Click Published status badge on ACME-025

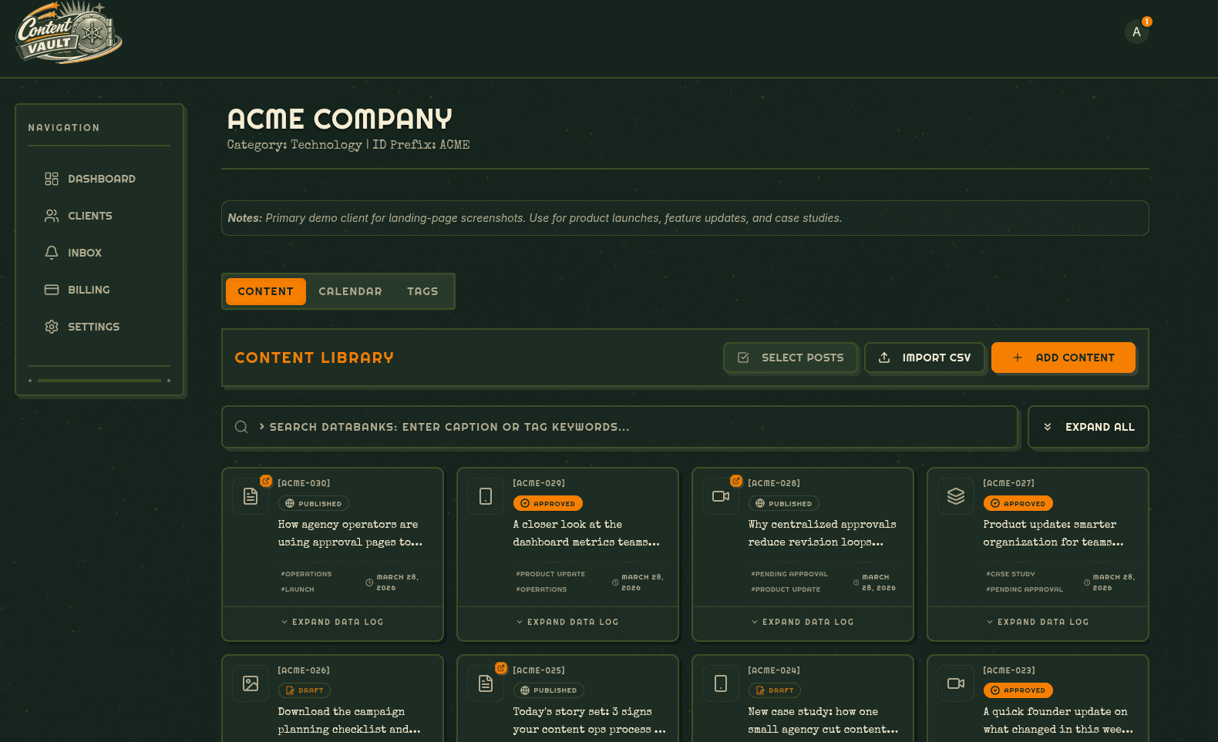(x=549, y=690)
